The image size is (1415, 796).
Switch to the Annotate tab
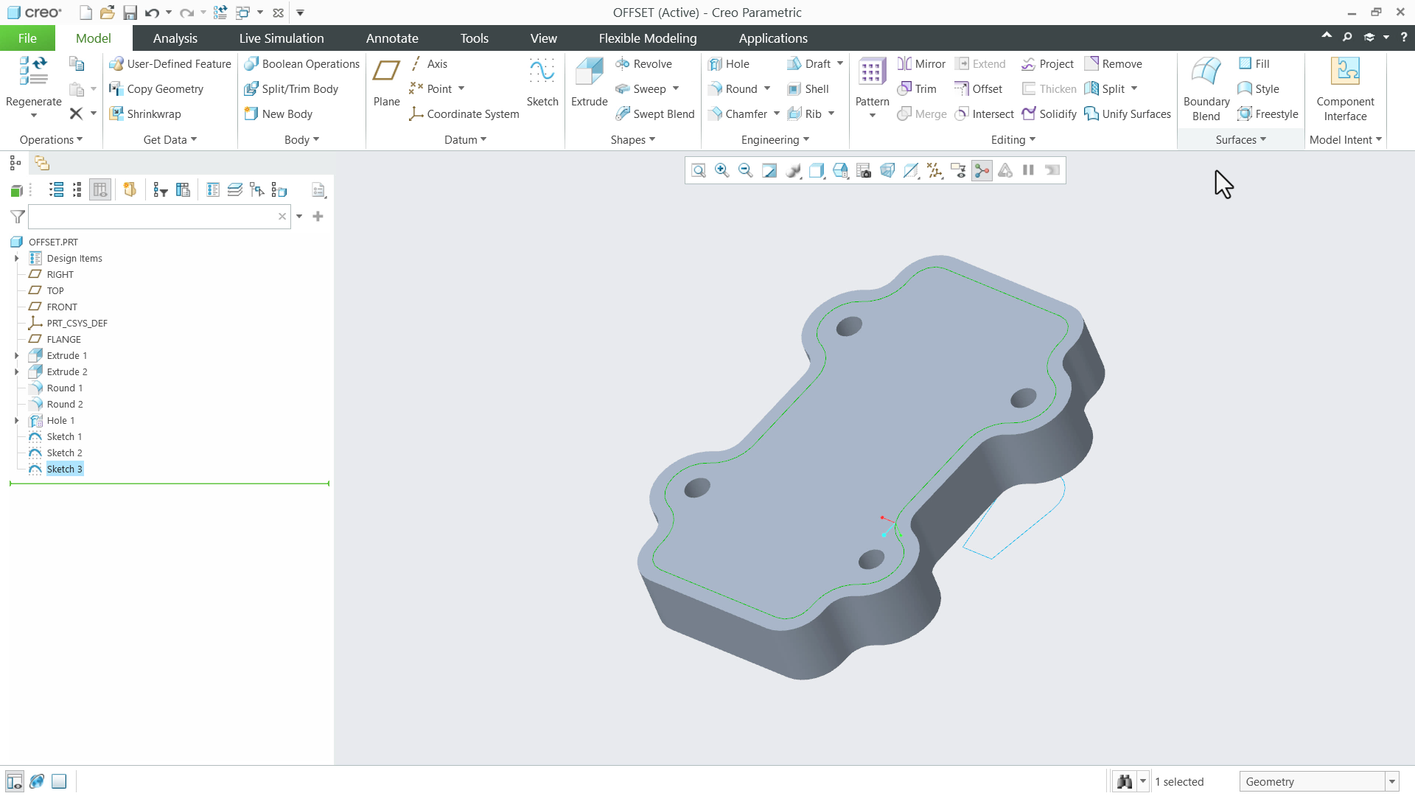[x=392, y=38]
